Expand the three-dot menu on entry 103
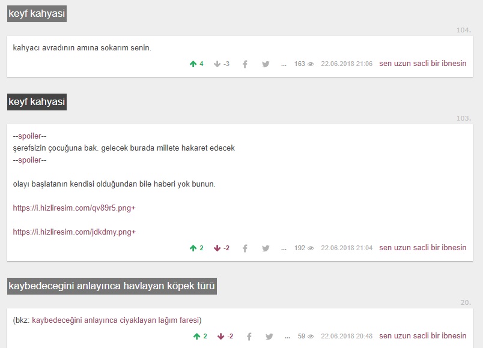The image size is (483, 348). pos(284,248)
